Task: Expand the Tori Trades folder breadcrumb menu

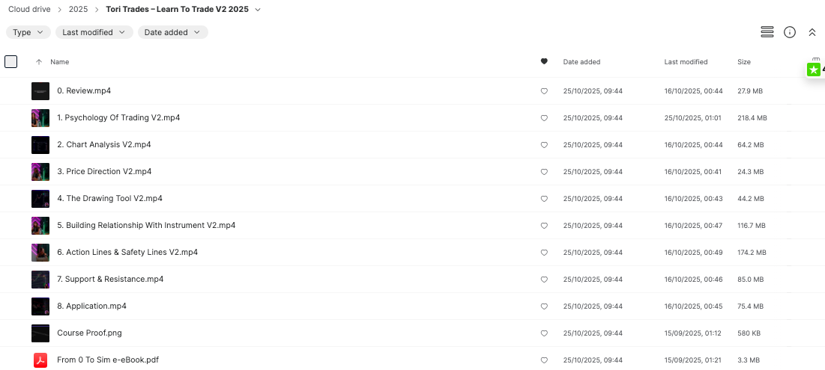Action: 258,10
